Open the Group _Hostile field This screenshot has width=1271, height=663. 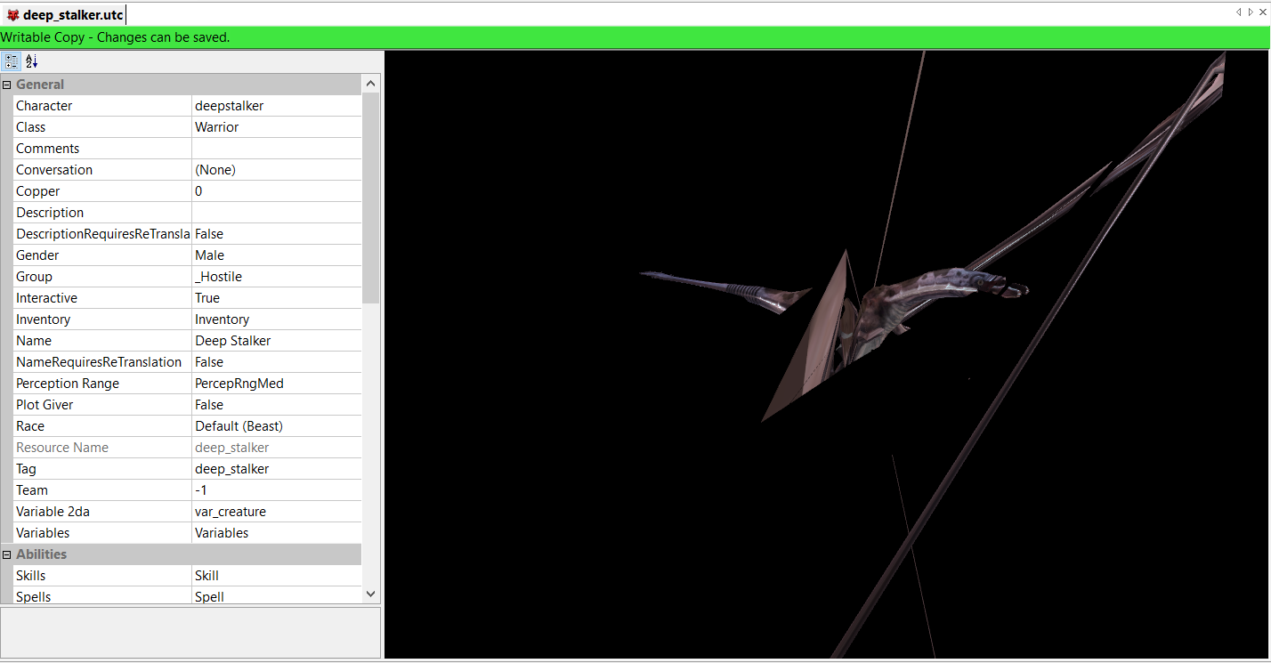click(277, 277)
